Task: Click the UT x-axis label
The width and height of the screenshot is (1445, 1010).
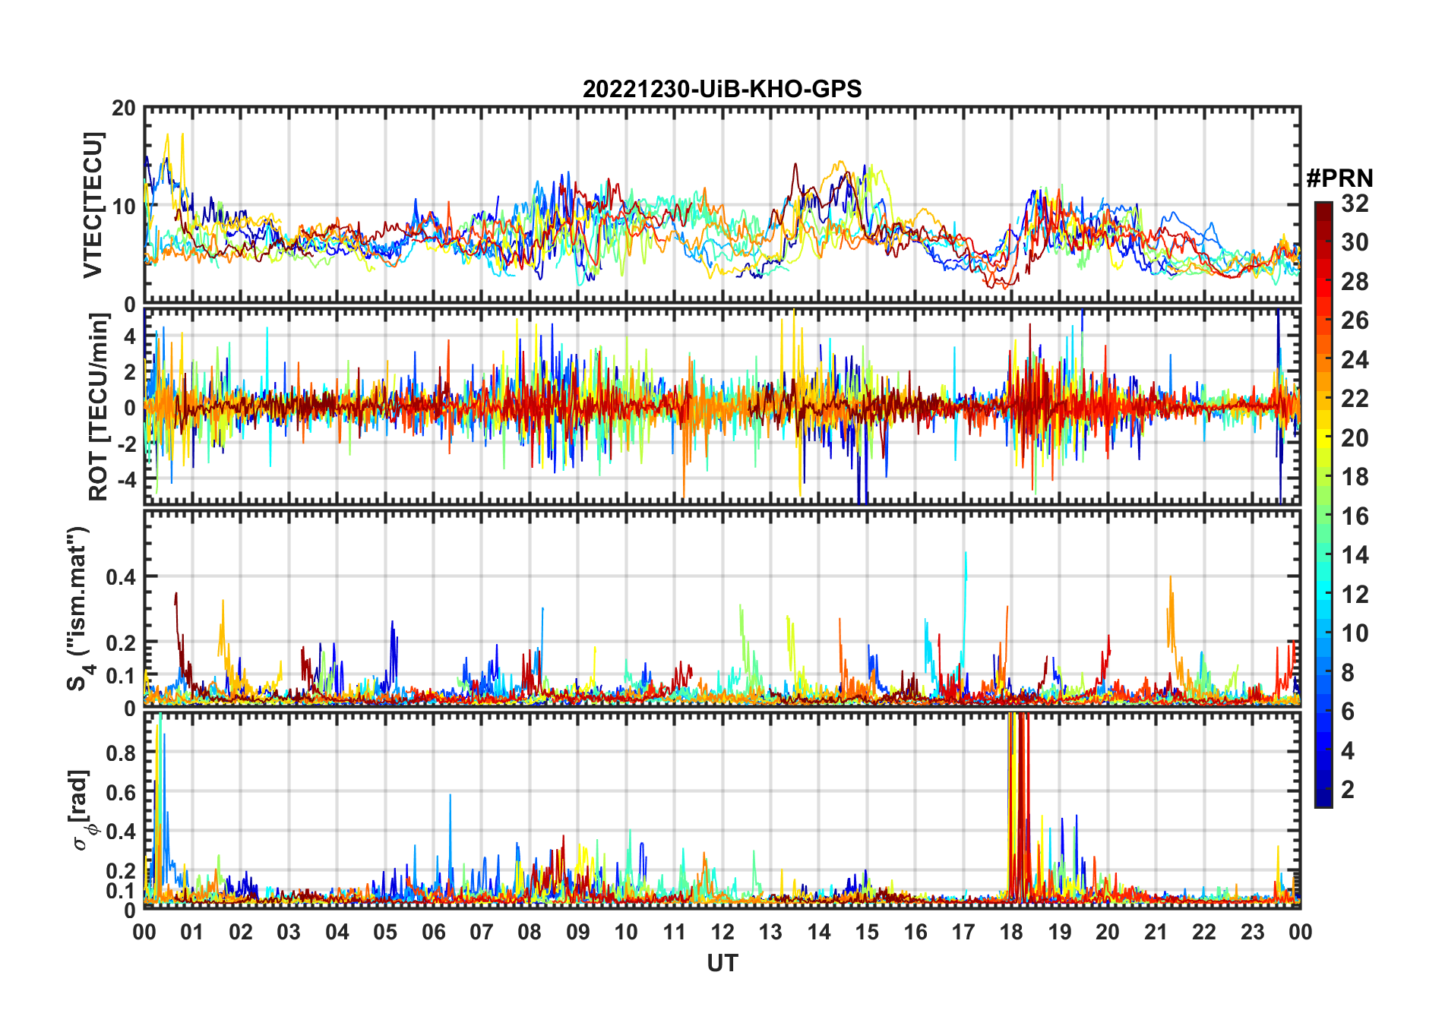Action: click(x=722, y=963)
